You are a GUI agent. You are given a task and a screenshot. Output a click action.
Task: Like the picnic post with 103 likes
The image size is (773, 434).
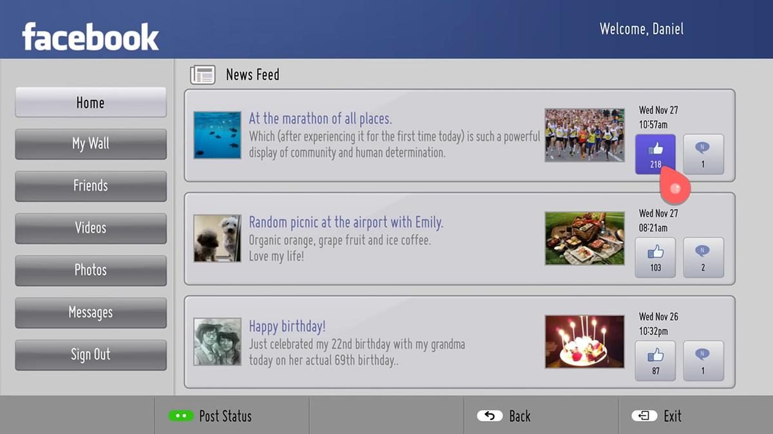tap(655, 258)
